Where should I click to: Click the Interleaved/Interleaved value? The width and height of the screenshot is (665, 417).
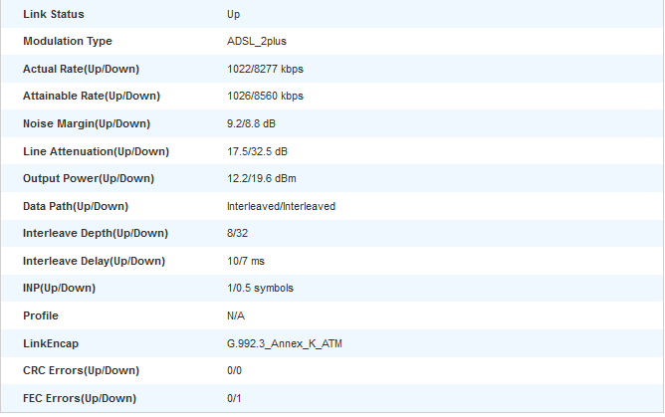tap(281, 206)
